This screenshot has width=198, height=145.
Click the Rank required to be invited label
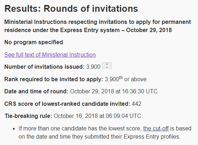point(54,79)
